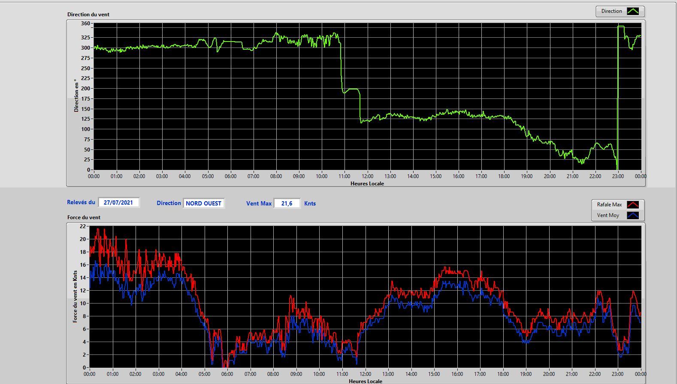Click the 22 value on force Y-axis

pos(83,226)
